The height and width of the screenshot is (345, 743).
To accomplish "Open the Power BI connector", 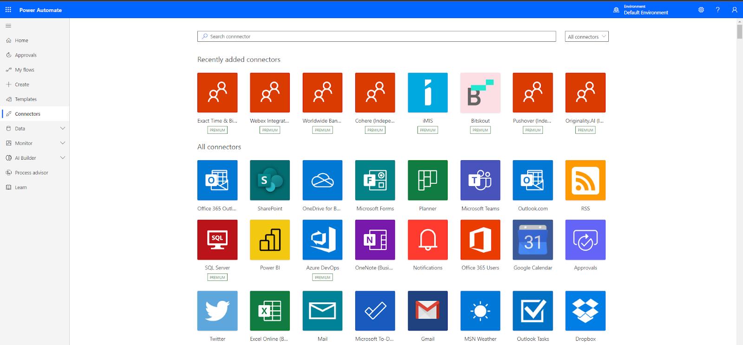I will coord(270,240).
